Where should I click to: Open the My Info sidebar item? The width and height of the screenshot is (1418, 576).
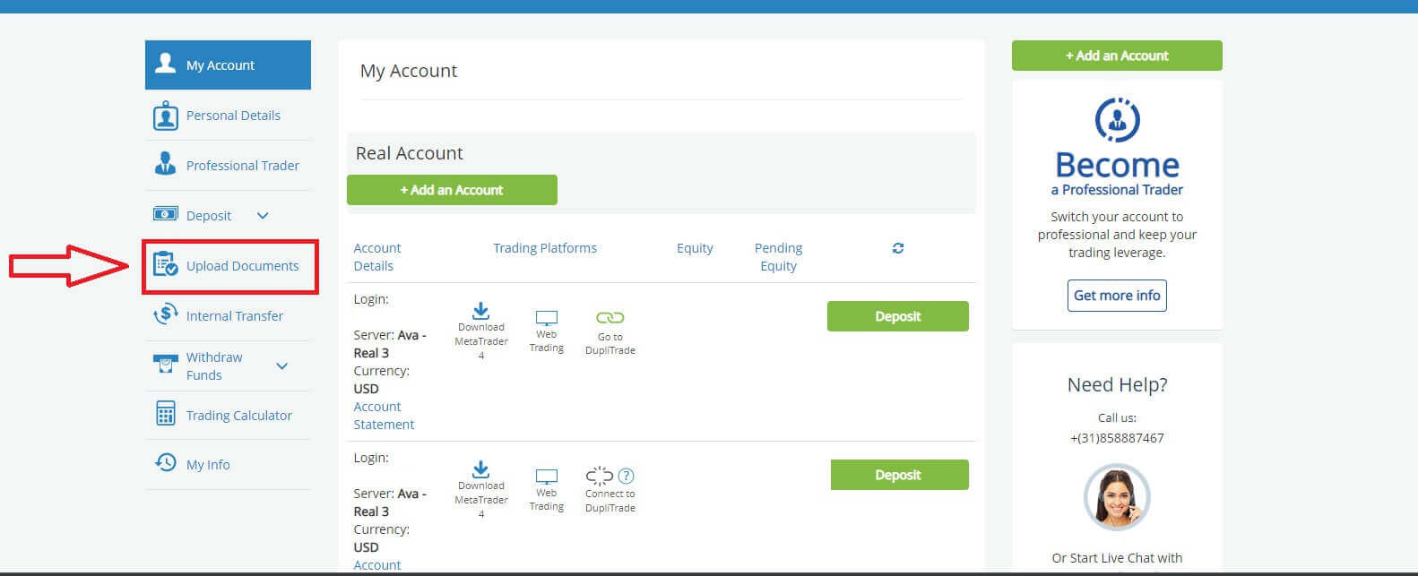(208, 465)
